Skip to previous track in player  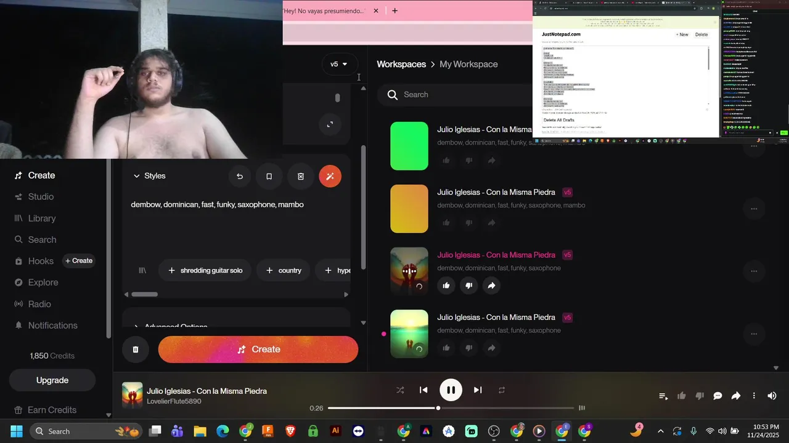[x=423, y=390]
